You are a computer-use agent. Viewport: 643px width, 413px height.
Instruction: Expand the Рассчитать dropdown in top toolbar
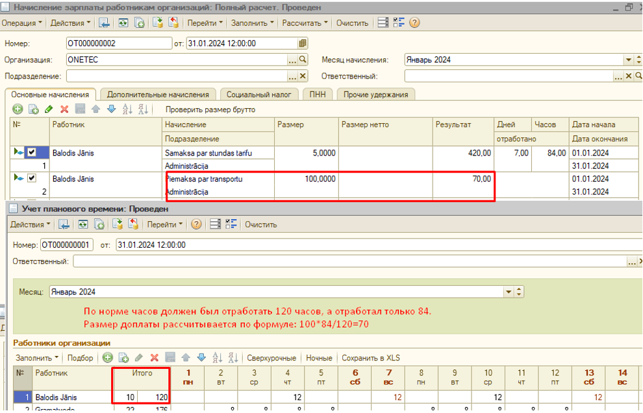tap(307, 23)
